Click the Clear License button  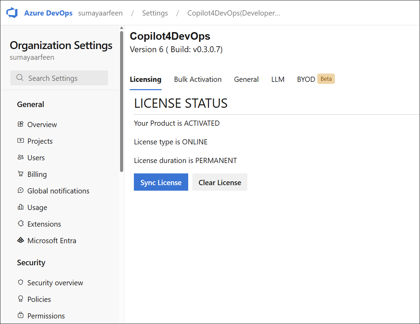(x=220, y=182)
